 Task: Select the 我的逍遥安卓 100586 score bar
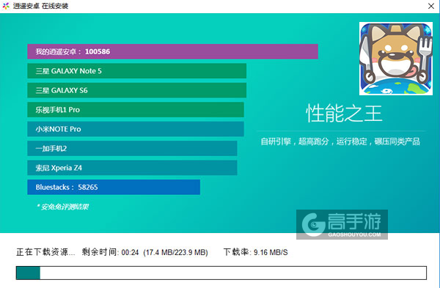tap(172, 51)
